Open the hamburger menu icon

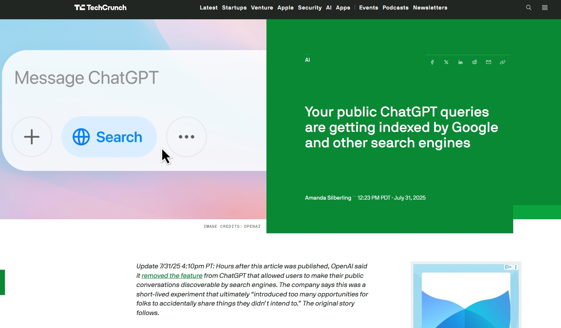(545, 7)
